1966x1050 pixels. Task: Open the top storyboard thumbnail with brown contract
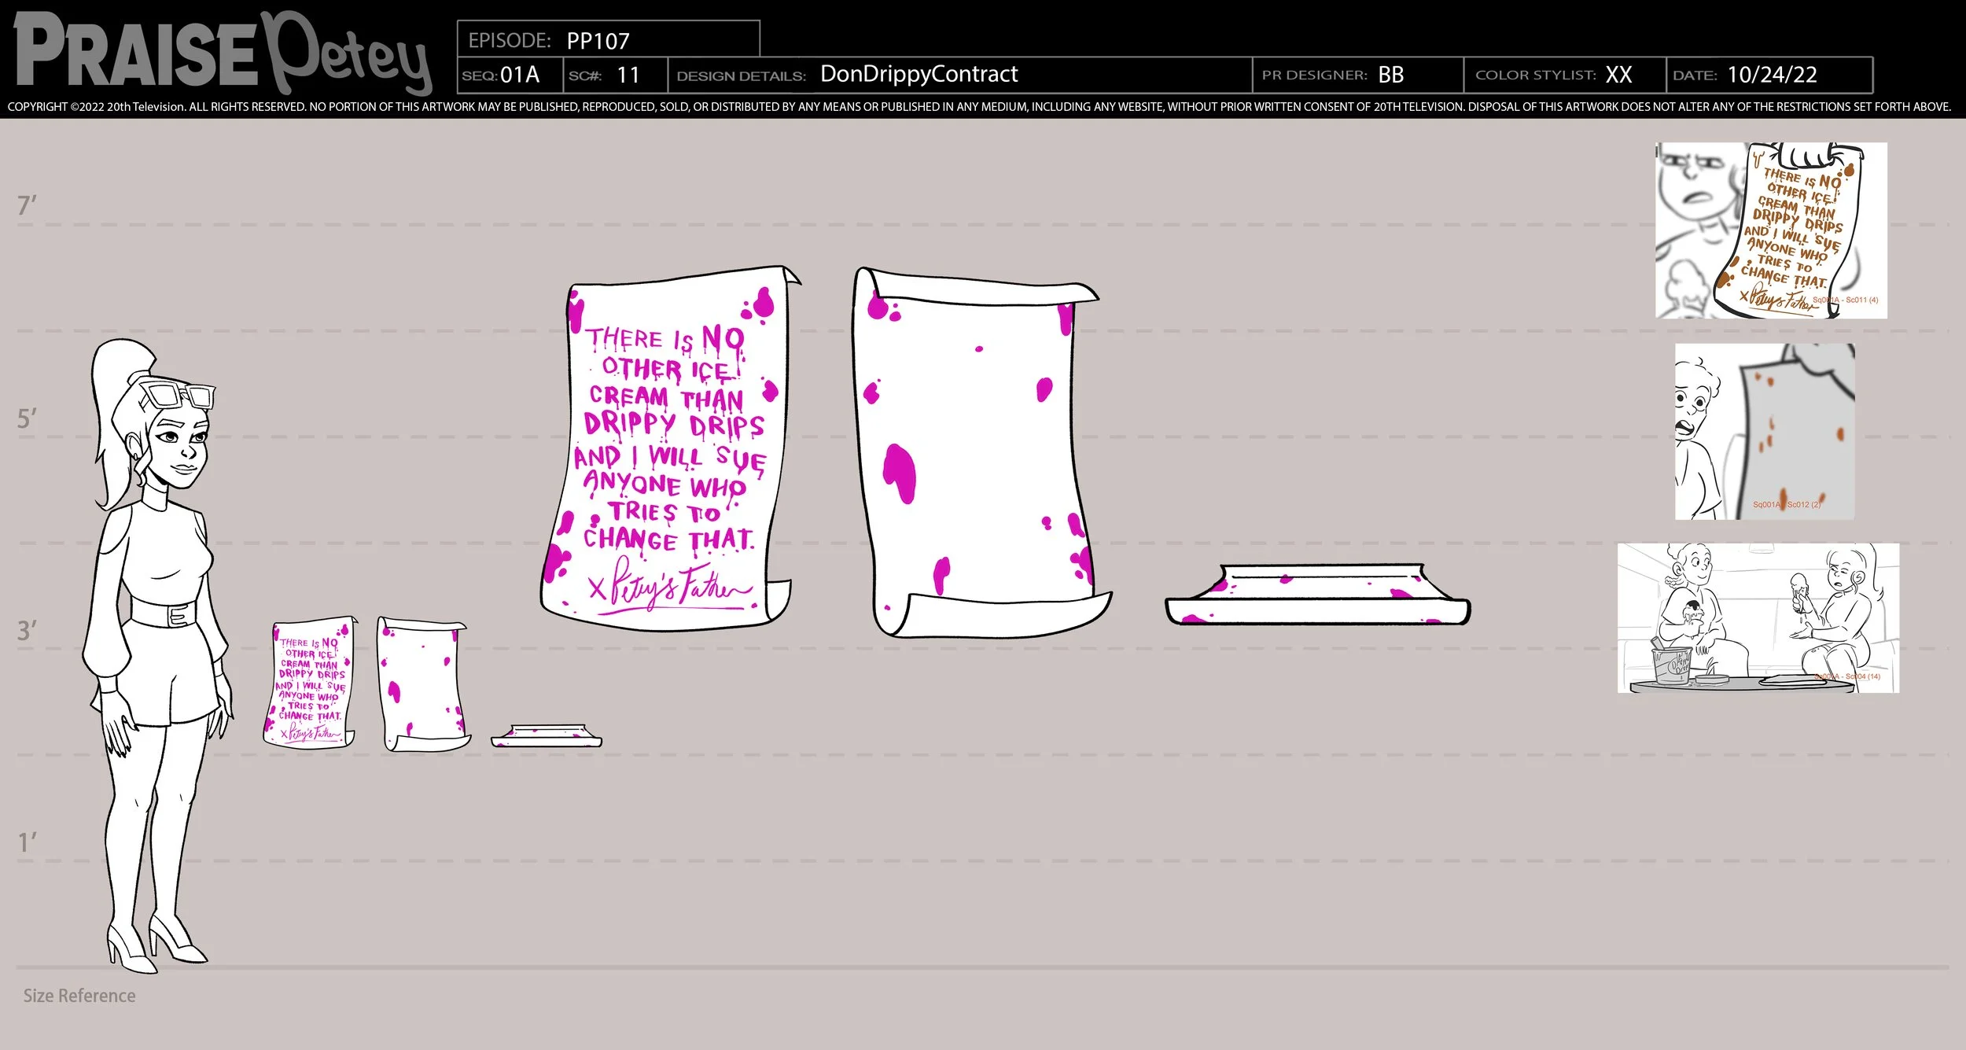pyautogui.click(x=1771, y=230)
